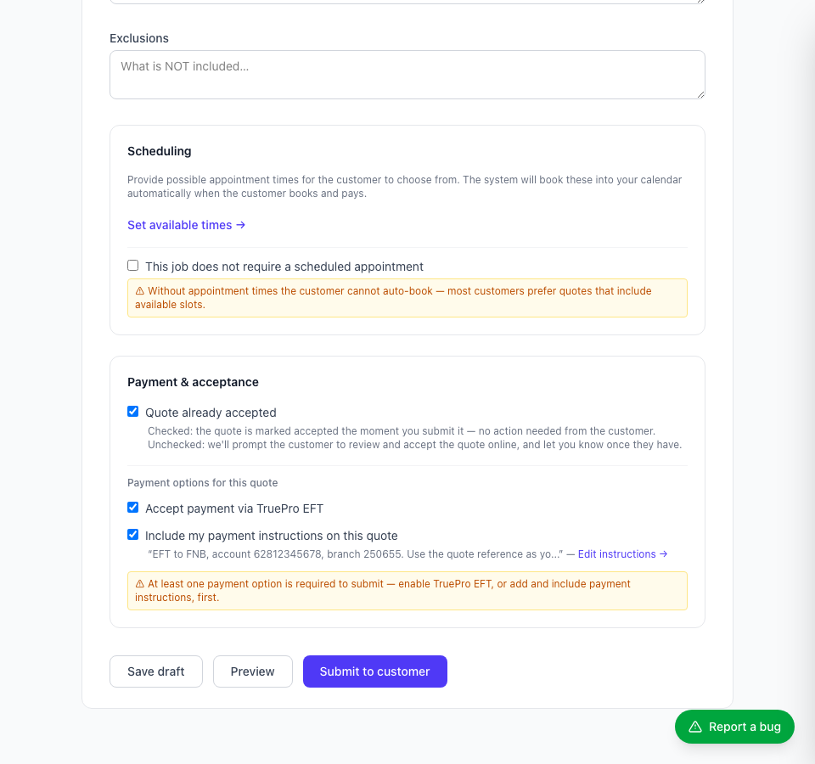Check the no scheduled appointment checkbox

click(x=133, y=266)
